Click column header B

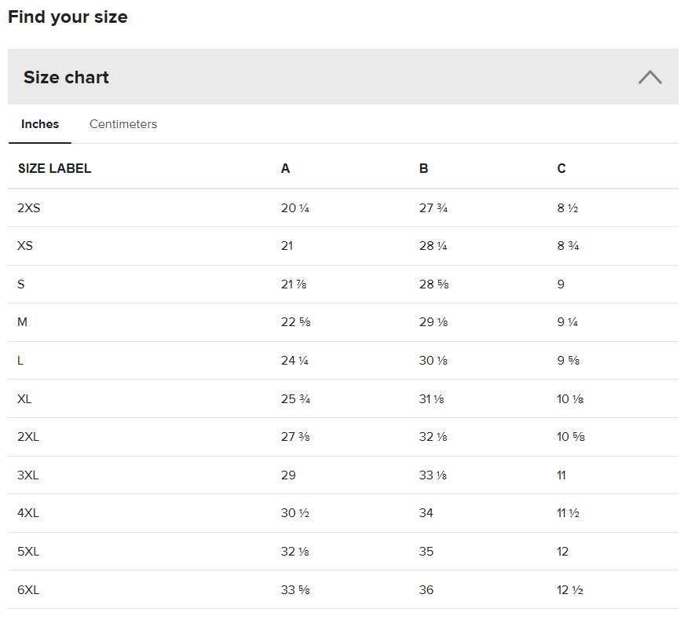pos(424,168)
